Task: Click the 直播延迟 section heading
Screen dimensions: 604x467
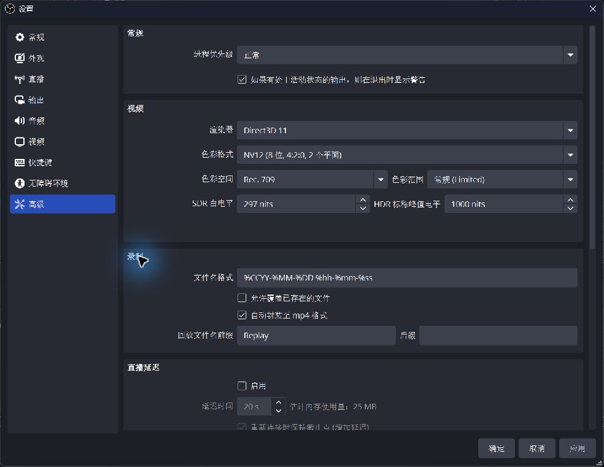Action: tap(143, 368)
